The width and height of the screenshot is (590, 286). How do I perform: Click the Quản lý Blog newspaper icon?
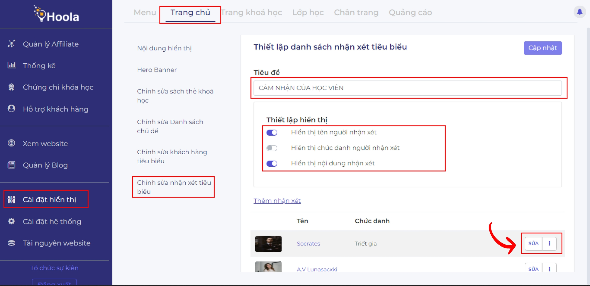(11, 165)
